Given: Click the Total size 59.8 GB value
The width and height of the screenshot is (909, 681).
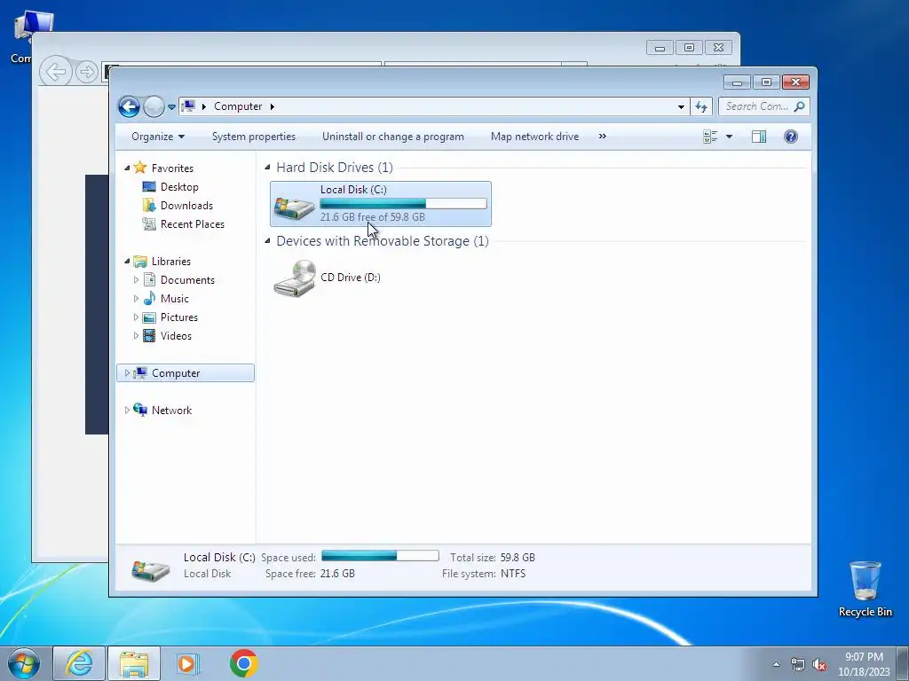Looking at the screenshot, I should [518, 558].
